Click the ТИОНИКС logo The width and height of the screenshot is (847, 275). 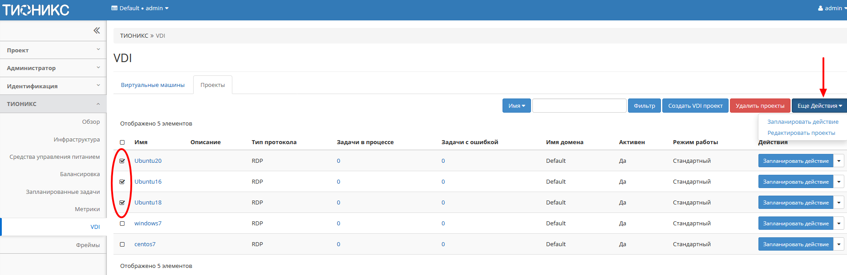(x=36, y=10)
